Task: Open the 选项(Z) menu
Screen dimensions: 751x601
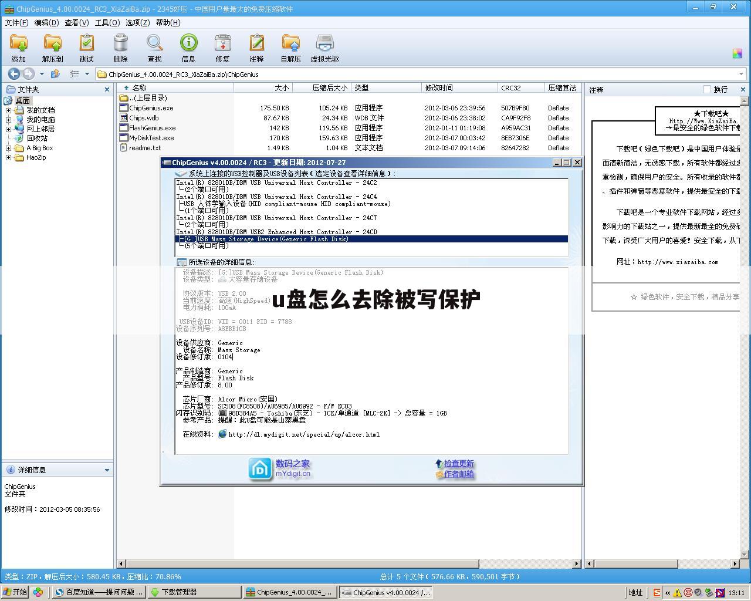Action: 137,22
